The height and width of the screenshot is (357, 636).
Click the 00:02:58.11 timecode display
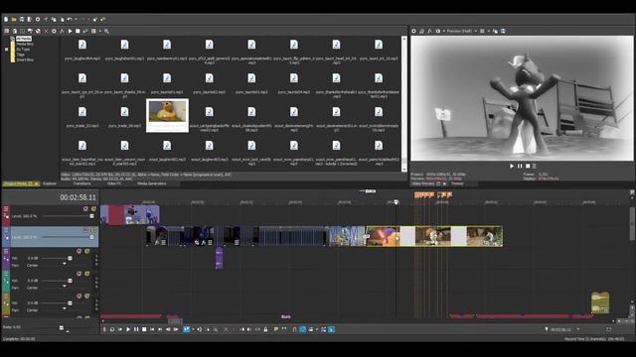tap(78, 197)
